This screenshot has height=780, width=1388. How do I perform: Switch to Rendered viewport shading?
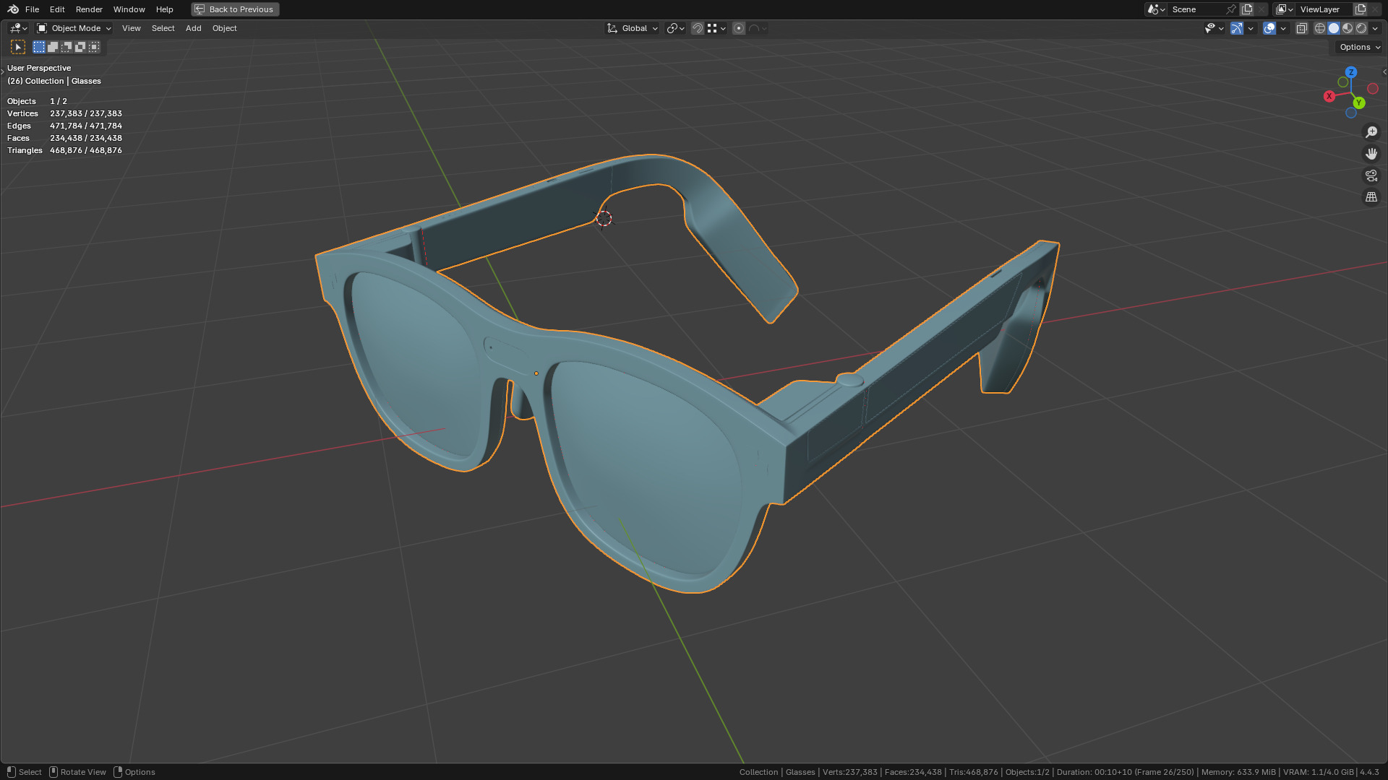(1361, 28)
